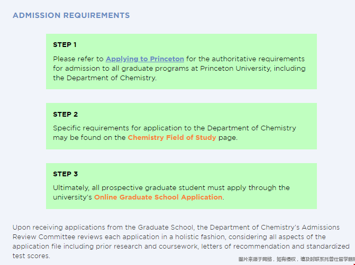This screenshot has height=265, width=355.
Task: Click 'authoritative requirements' text in Step 1
Action: click(256, 59)
